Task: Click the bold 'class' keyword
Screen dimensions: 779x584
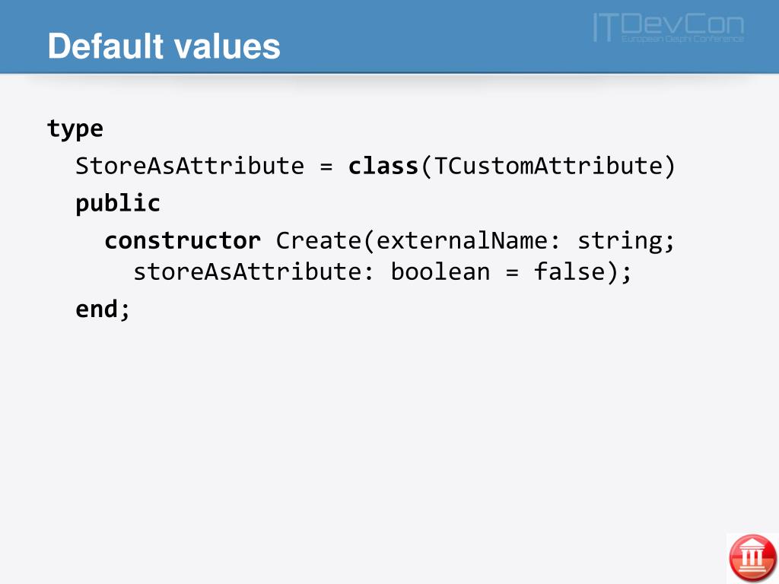Action: (x=383, y=165)
